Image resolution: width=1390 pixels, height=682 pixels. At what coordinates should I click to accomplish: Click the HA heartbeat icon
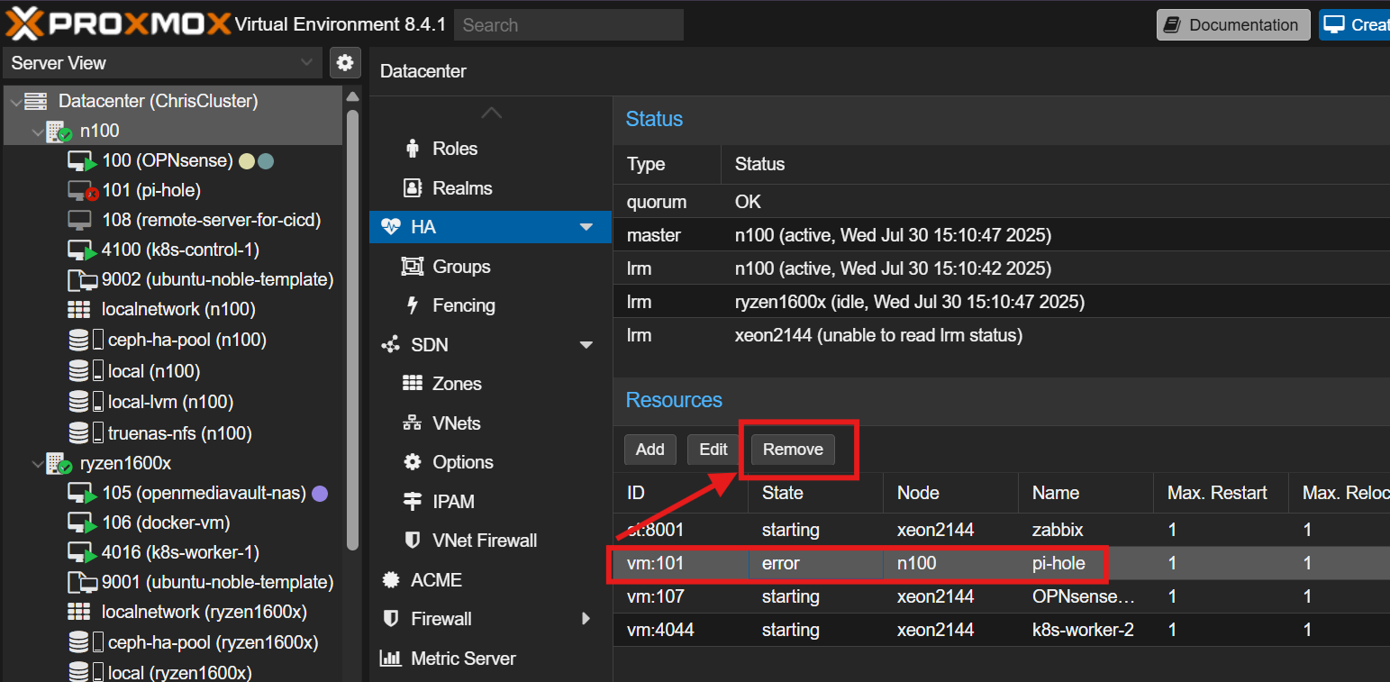391,227
